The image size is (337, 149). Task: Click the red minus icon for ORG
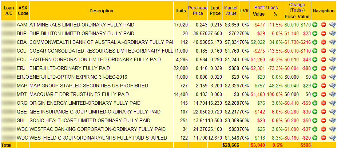tap(324, 103)
